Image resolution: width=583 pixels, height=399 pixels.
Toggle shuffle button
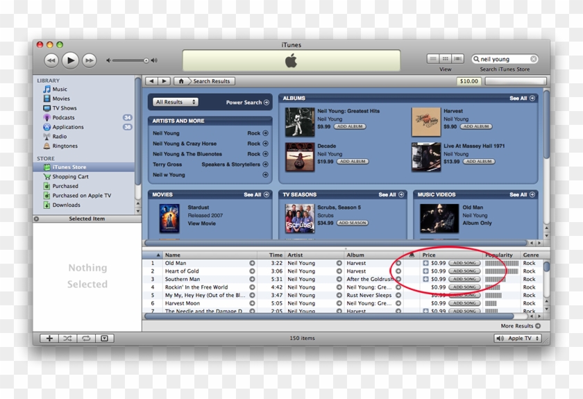68,338
